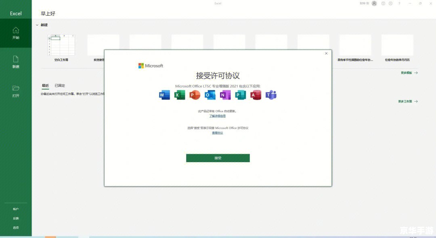Send a frown via sad face icon
This screenshot has width=436, height=238.
(x=391, y=3)
